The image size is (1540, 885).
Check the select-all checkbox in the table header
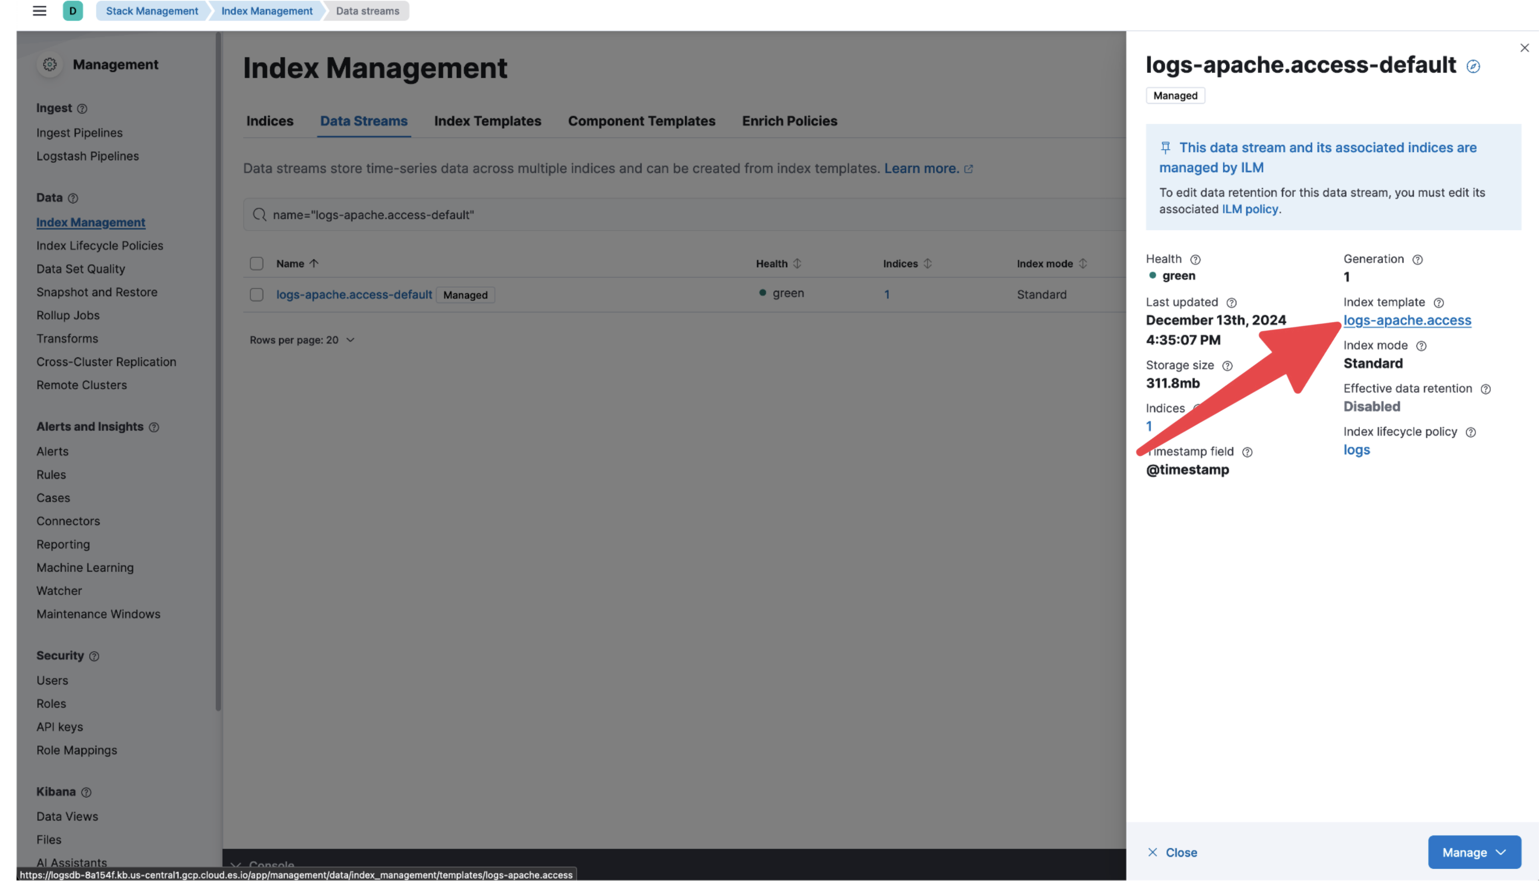256,263
